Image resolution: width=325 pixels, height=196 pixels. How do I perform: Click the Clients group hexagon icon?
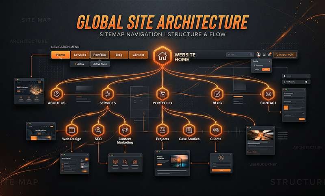(215, 130)
